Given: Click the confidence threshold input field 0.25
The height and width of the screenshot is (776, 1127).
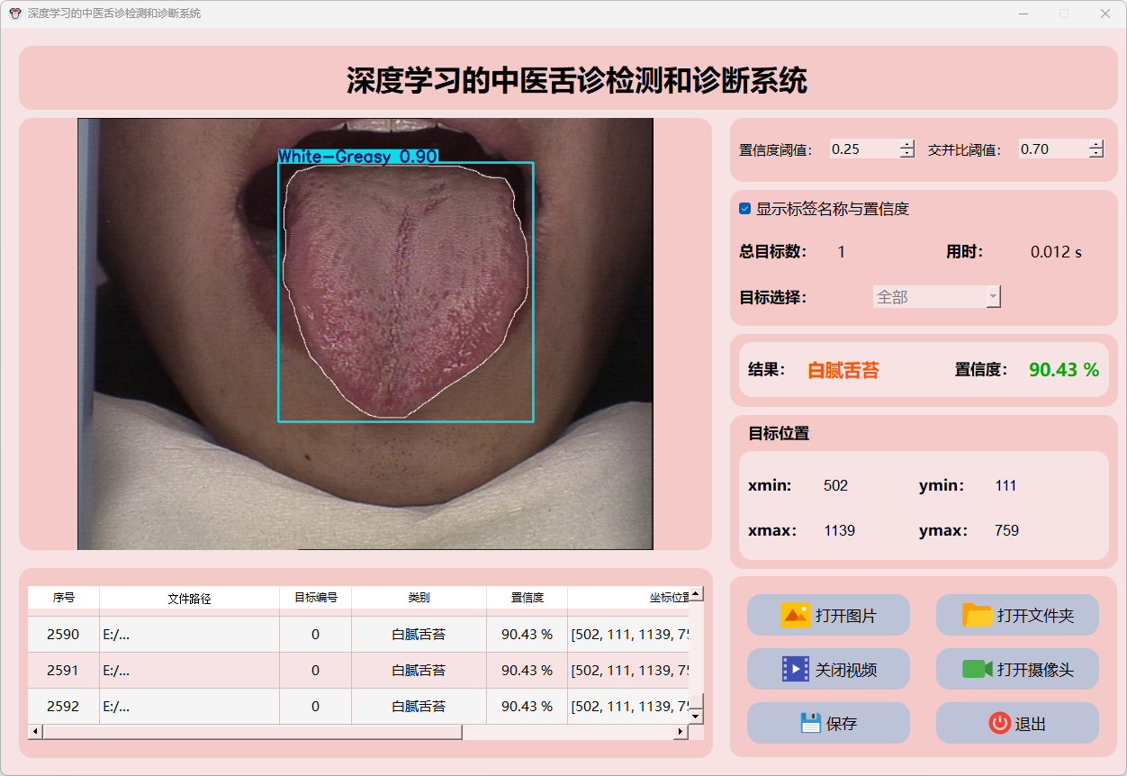Looking at the screenshot, I should [863, 149].
